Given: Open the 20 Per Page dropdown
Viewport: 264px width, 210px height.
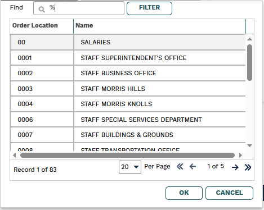Looking at the screenshot, I should pos(130,167).
